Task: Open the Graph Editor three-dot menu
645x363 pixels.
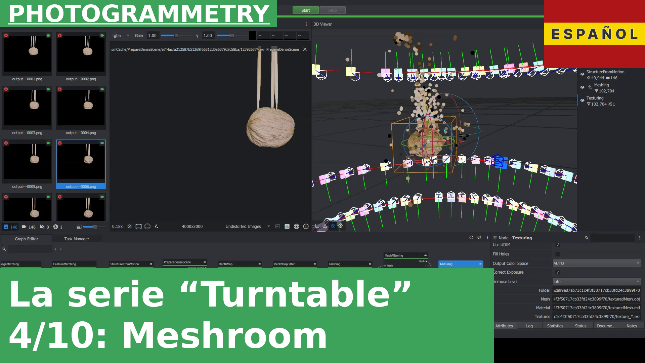Action: pos(487,238)
